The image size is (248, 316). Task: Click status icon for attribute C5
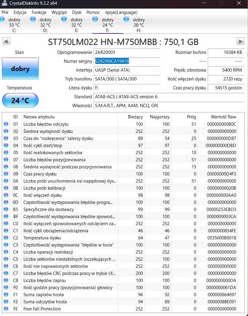click(6, 259)
